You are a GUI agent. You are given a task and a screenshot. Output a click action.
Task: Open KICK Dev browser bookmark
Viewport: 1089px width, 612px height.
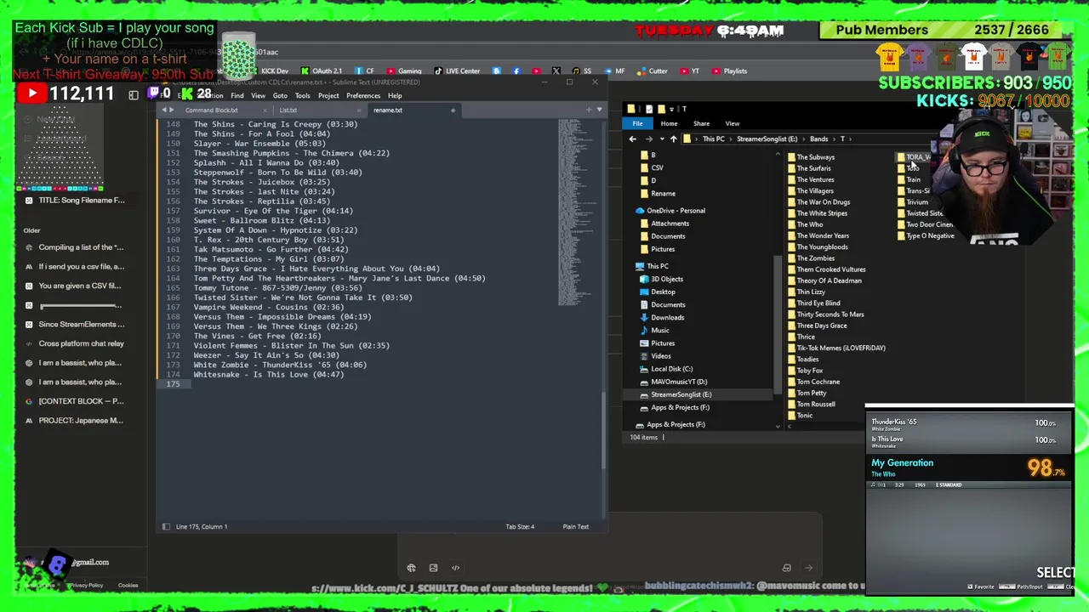pos(269,71)
